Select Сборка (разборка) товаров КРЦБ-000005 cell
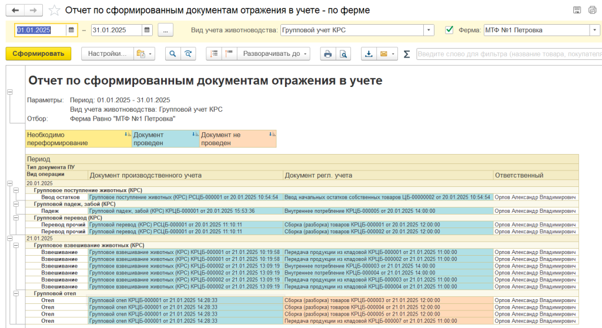This screenshot has width=602, height=328. click(x=388, y=314)
